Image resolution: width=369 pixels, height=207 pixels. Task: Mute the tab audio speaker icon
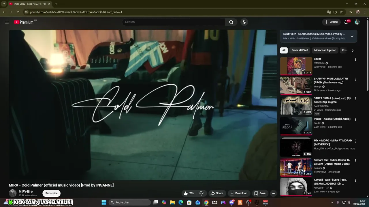(45, 4)
